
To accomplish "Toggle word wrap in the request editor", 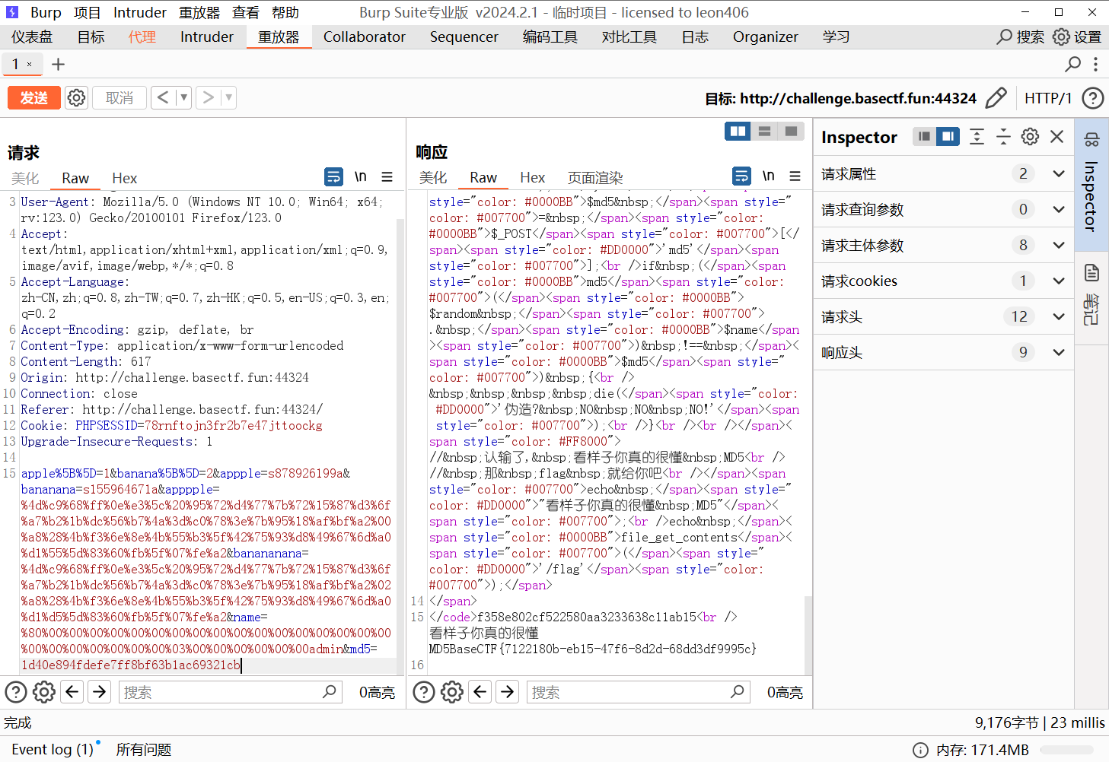I will click(x=333, y=176).
